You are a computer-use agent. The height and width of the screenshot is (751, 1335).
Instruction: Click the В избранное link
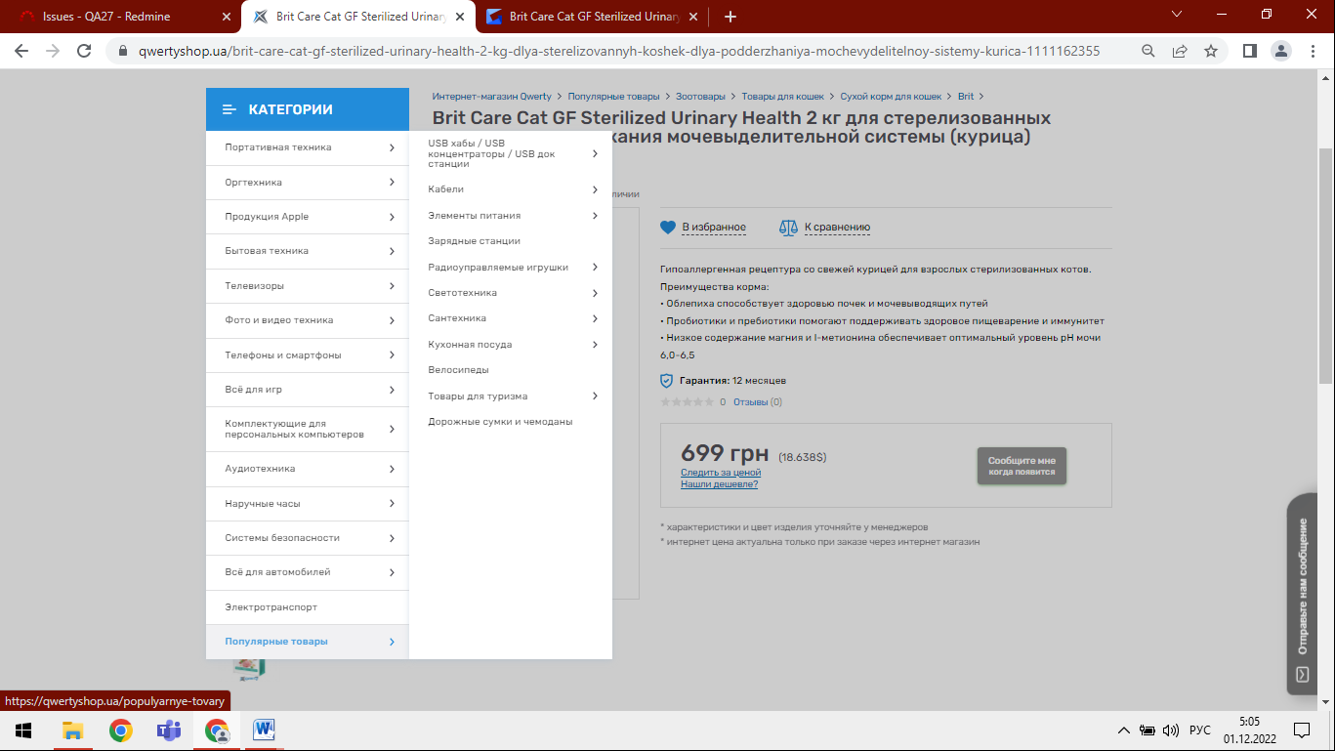point(714,228)
